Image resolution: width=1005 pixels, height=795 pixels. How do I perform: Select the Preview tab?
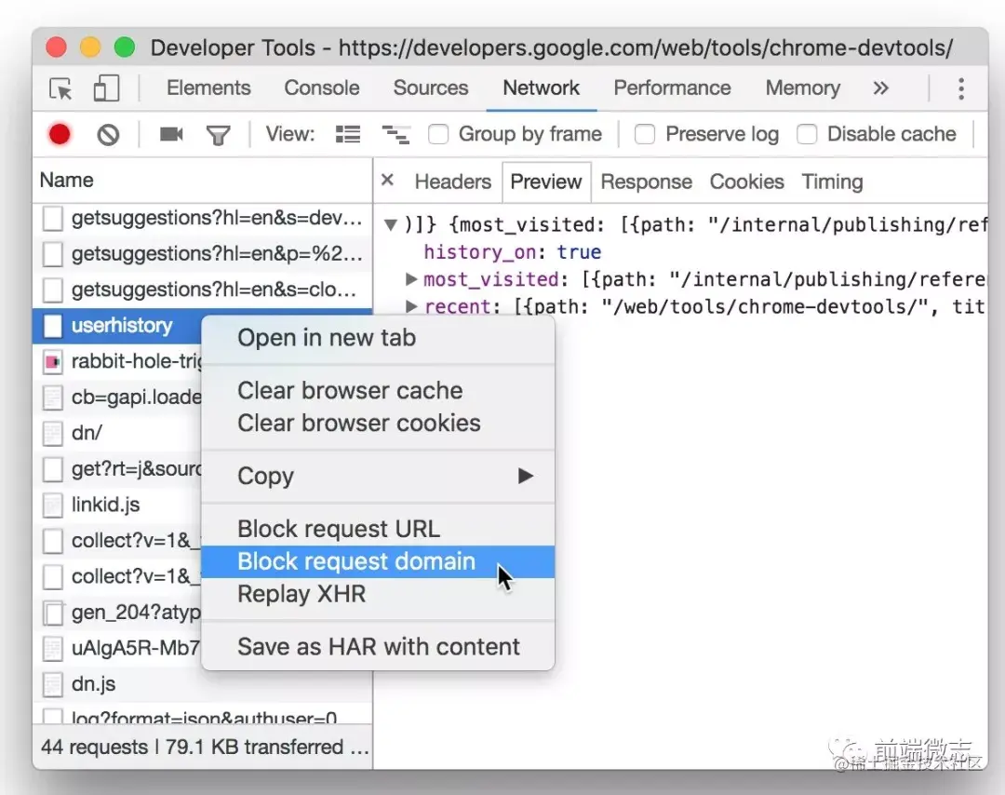[546, 182]
